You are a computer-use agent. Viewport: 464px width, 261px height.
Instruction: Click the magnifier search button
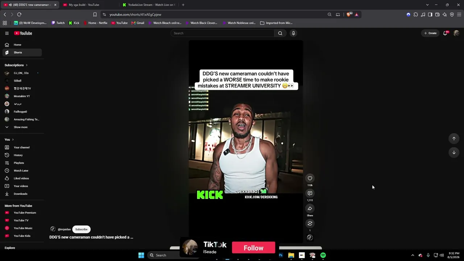[280, 33]
